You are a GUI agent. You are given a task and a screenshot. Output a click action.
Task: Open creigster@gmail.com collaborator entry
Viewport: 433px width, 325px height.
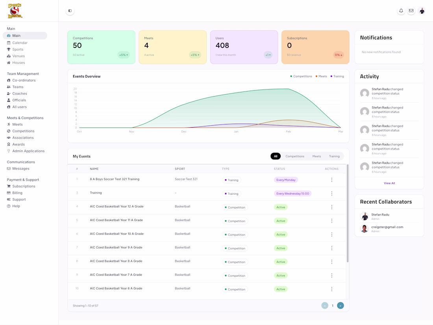click(x=389, y=228)
